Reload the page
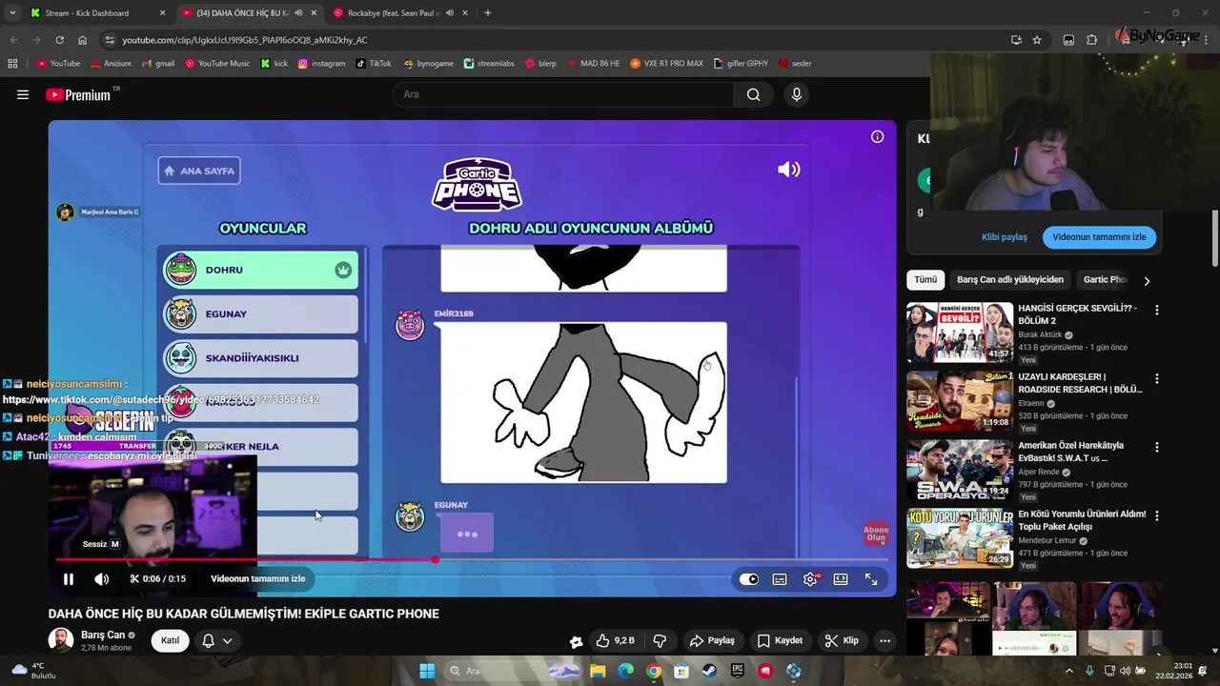This screenshot has width=1220, height=686. (59, 40)
